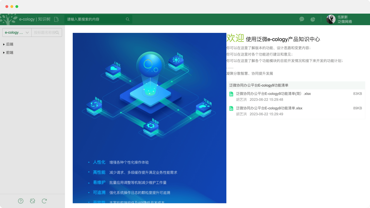Open 泛微协同办公平台E-cology9功能清单.xlsx
This screenshot has height=208, width=370.
tap(269, 108)
